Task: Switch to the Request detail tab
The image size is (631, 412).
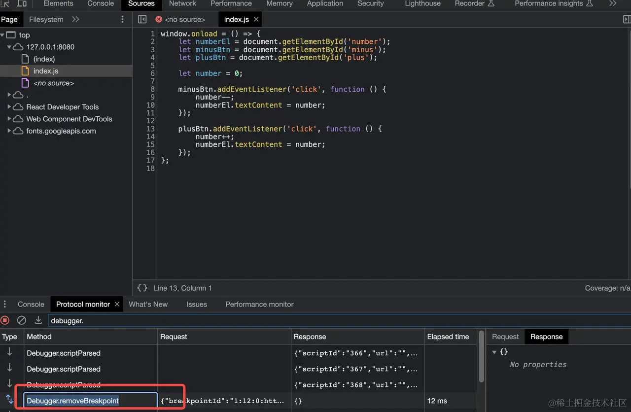Action: (505, 337)
